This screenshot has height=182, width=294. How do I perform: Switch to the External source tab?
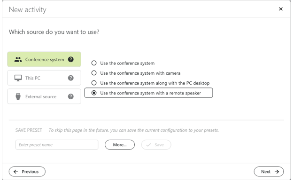click(44, 96)
